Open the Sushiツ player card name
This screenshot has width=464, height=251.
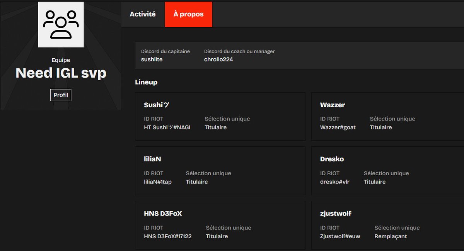click(x=157, y=105)
